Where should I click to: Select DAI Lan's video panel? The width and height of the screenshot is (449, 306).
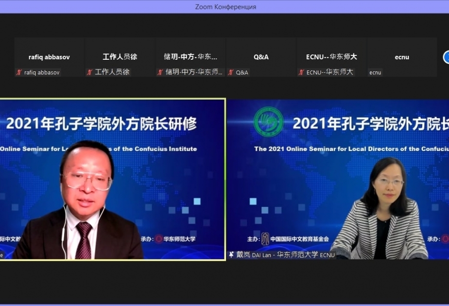[338, 179]
